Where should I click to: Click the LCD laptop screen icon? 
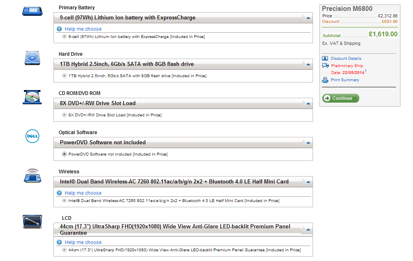[x=32, y=221]
